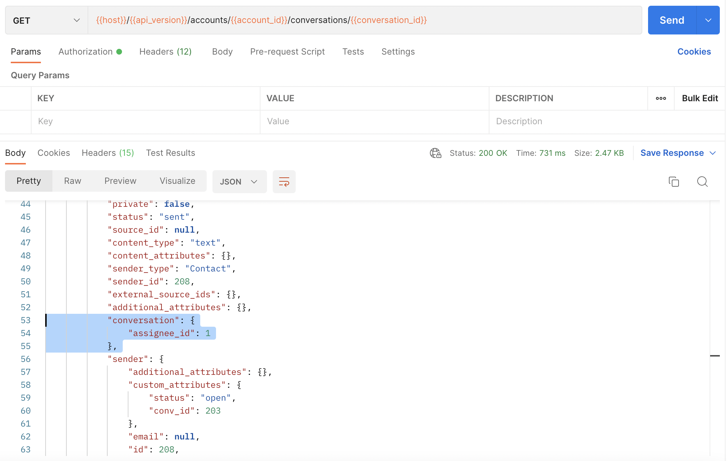Open the JSON response format dropdown
This screenshot has height=461, width=727.
(239, 182)
